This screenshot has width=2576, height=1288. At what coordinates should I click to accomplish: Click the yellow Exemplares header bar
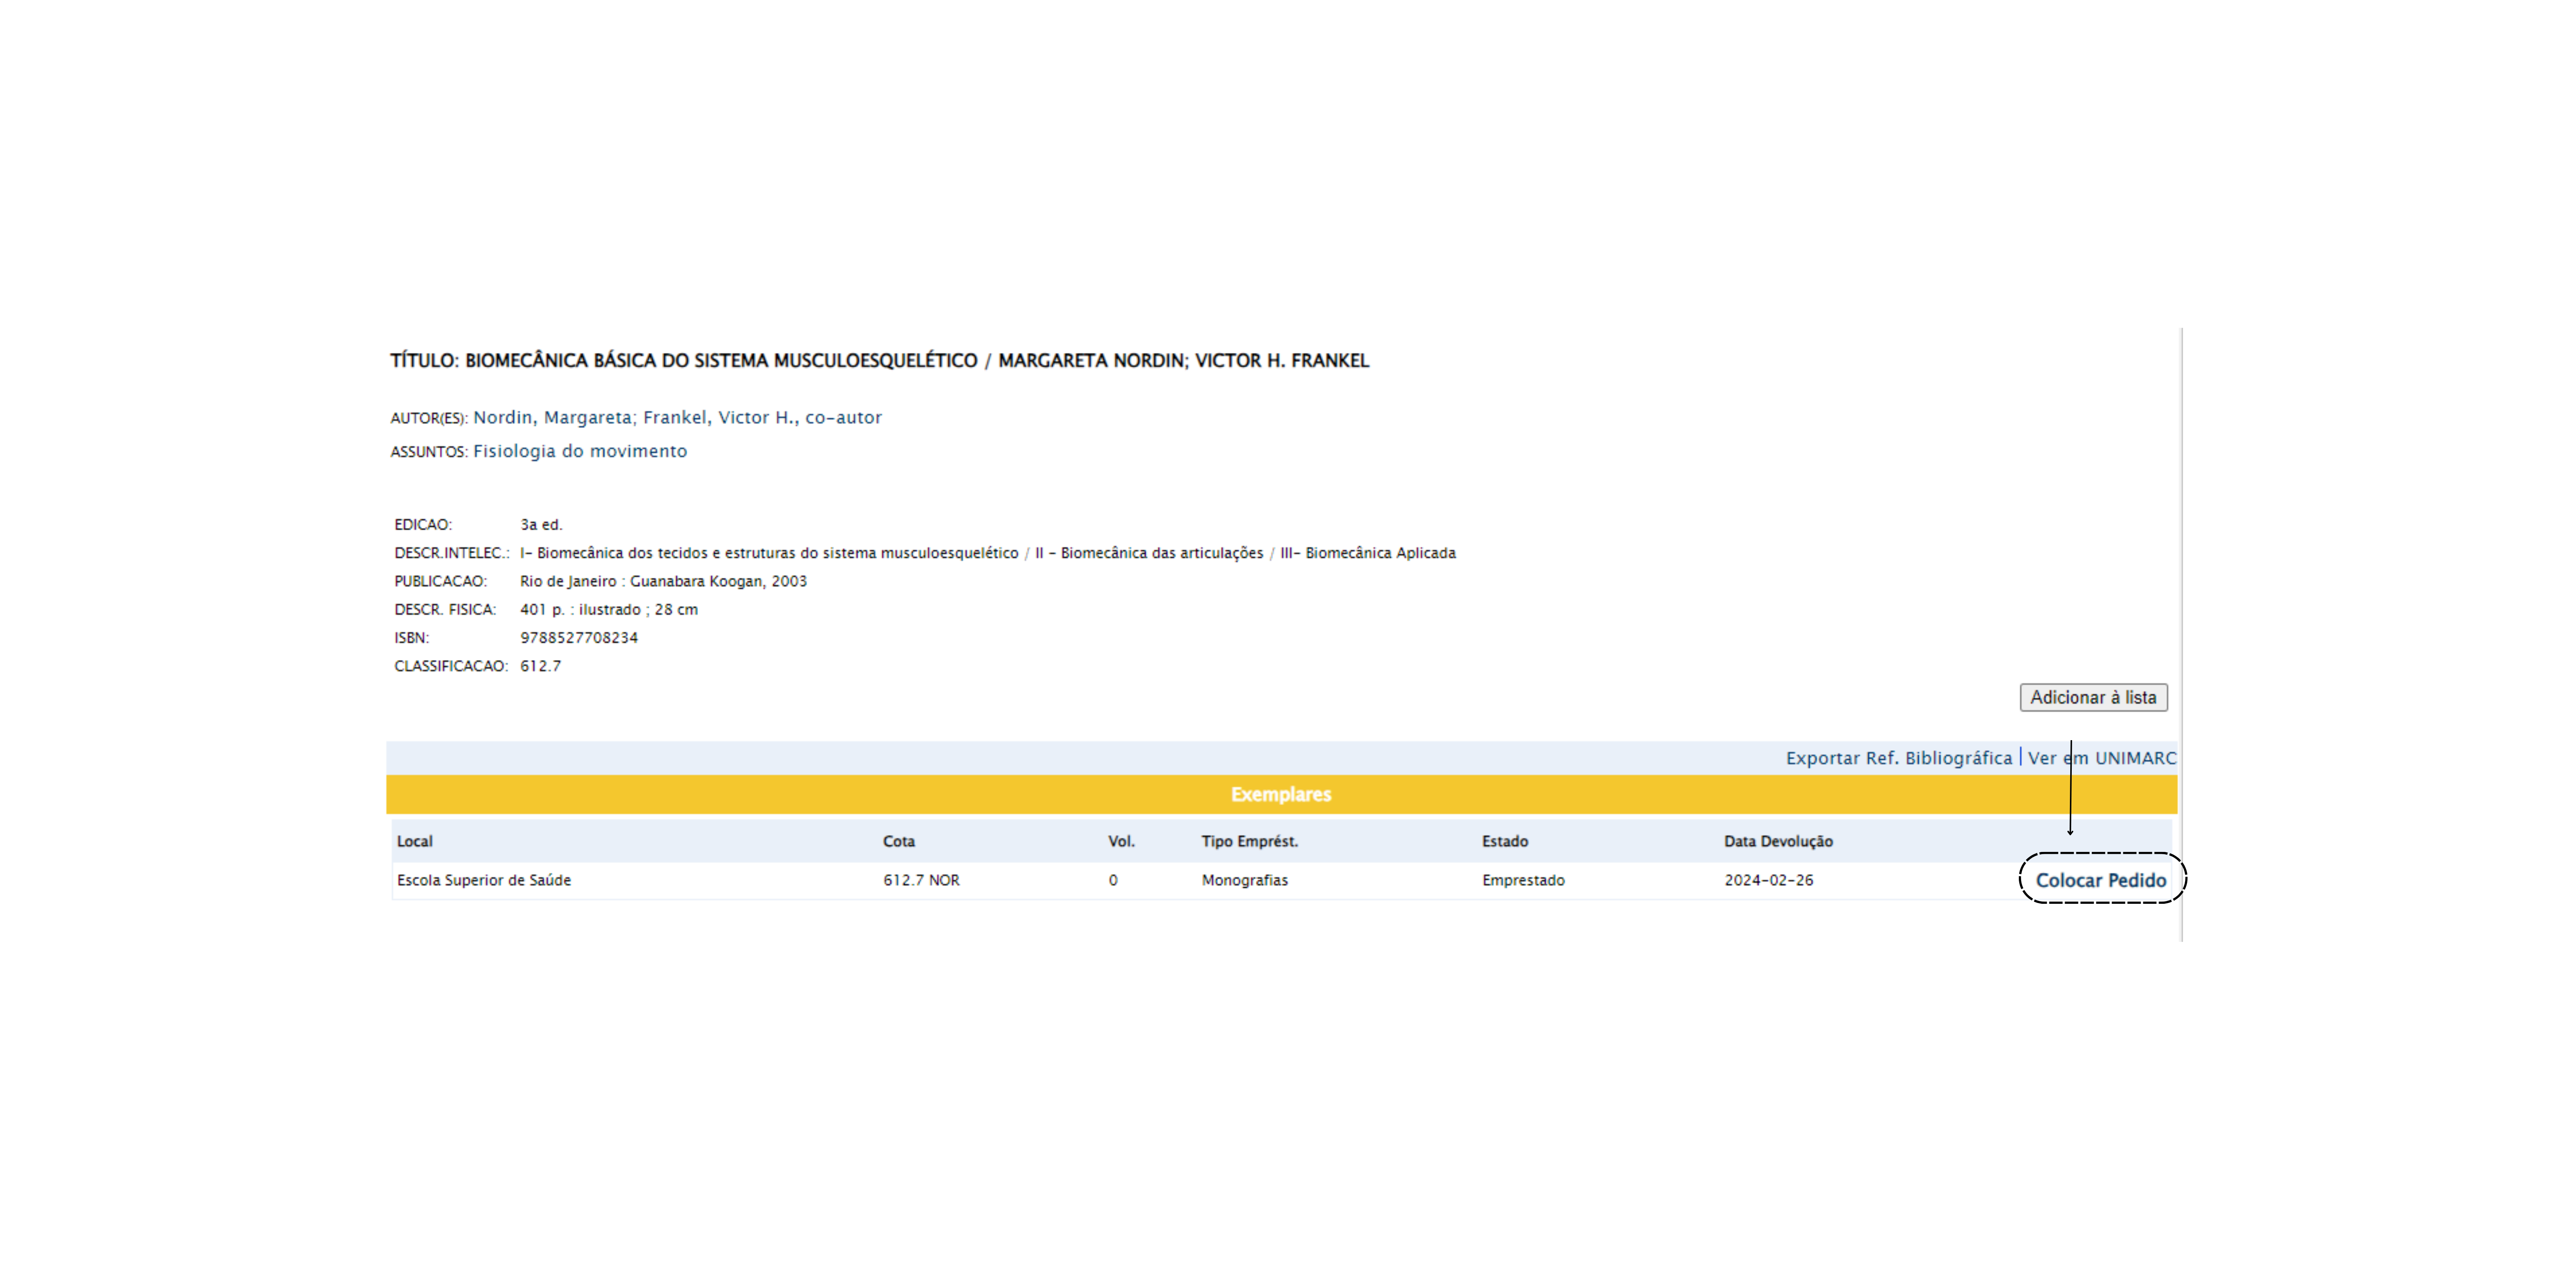(x=1280, y=794)
